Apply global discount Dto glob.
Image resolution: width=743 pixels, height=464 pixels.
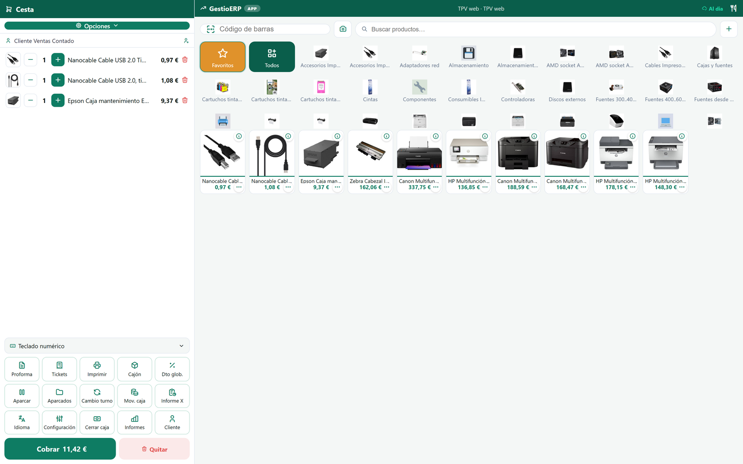[172, 369]
